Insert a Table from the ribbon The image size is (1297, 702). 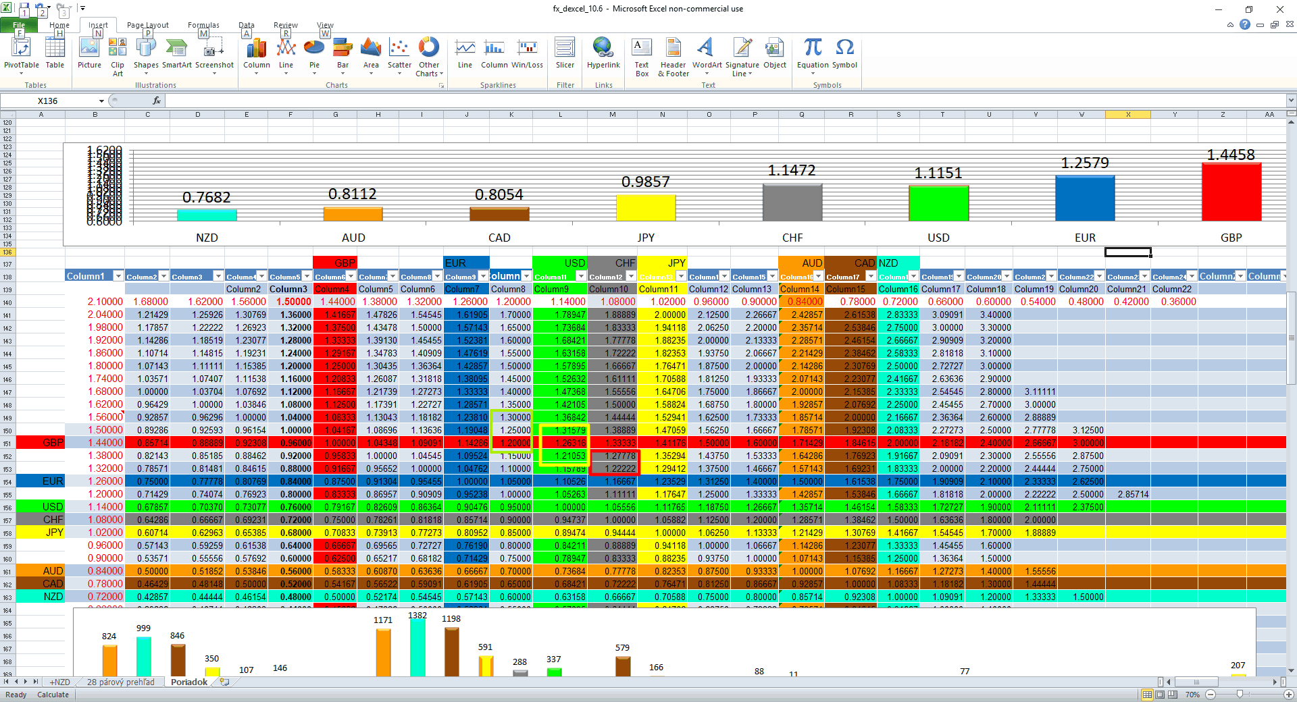tap(55, 54)
